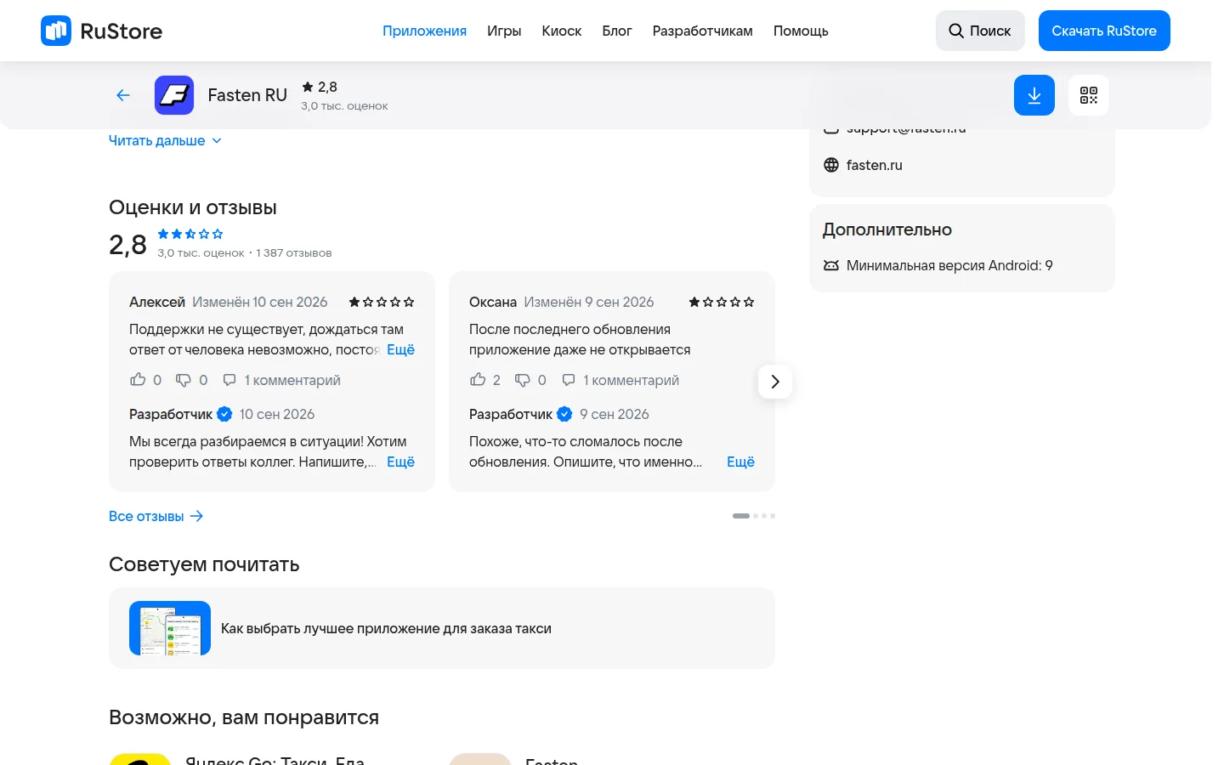Click the reviews carousel pagination dots
Screen dimensions: 1224x765
pyautogui.click(x=754, y=516)
